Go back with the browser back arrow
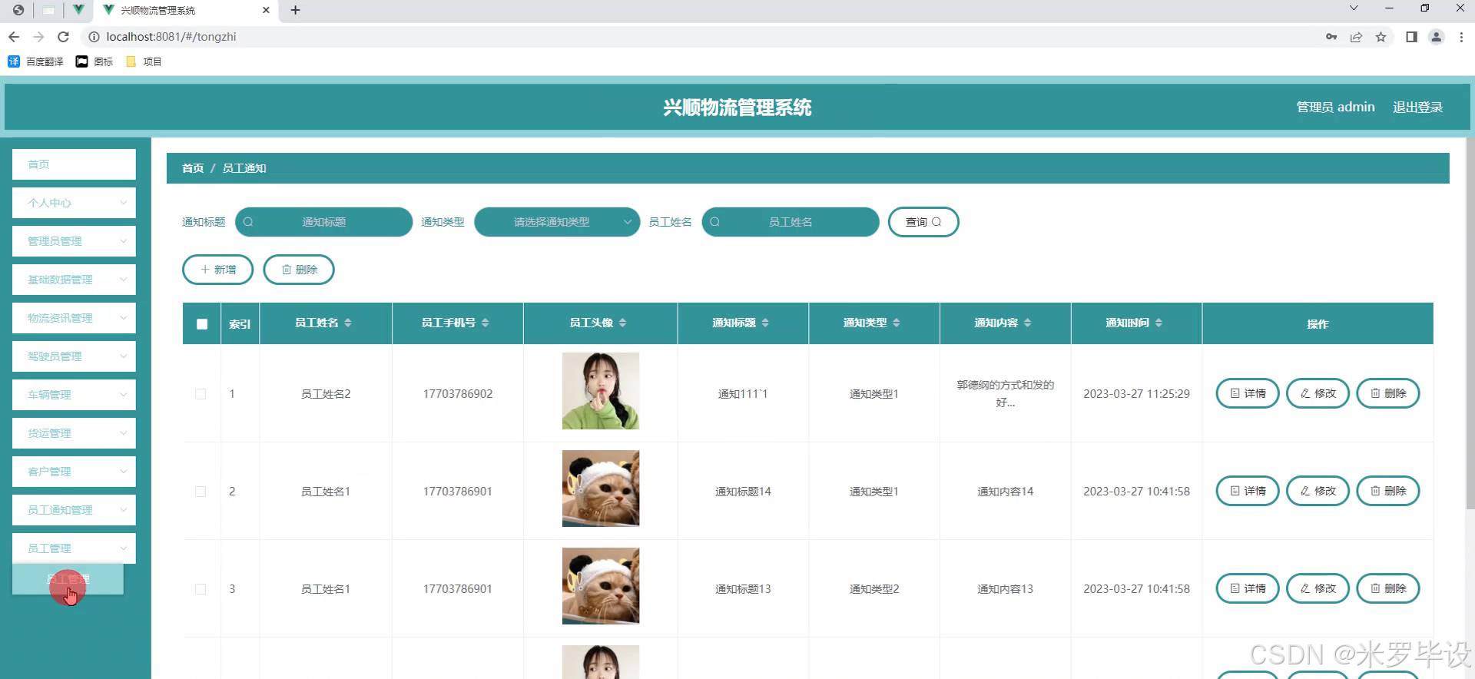1475x679 pixels. (x=14, y=37)
